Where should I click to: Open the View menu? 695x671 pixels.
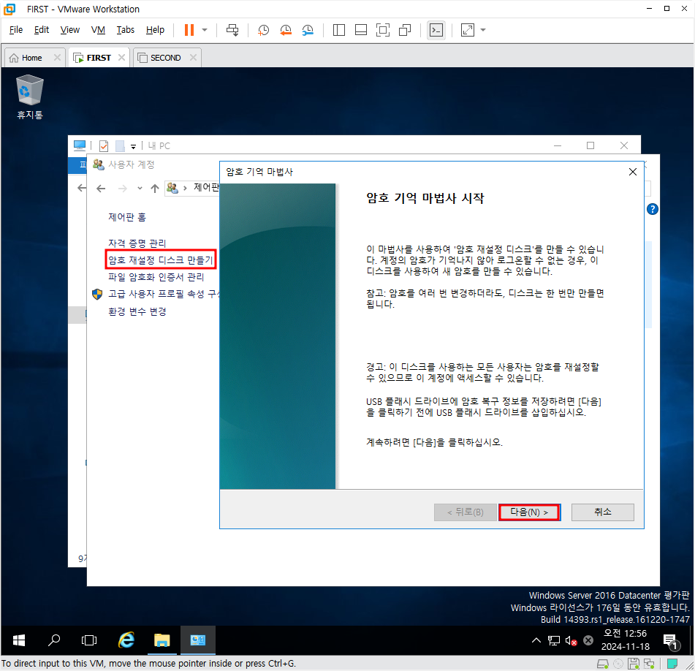tap(70, 30)
